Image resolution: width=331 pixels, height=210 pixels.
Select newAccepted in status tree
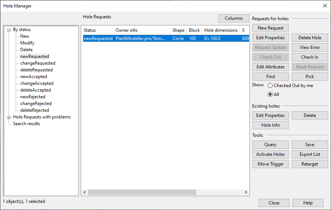click(34, 77)
